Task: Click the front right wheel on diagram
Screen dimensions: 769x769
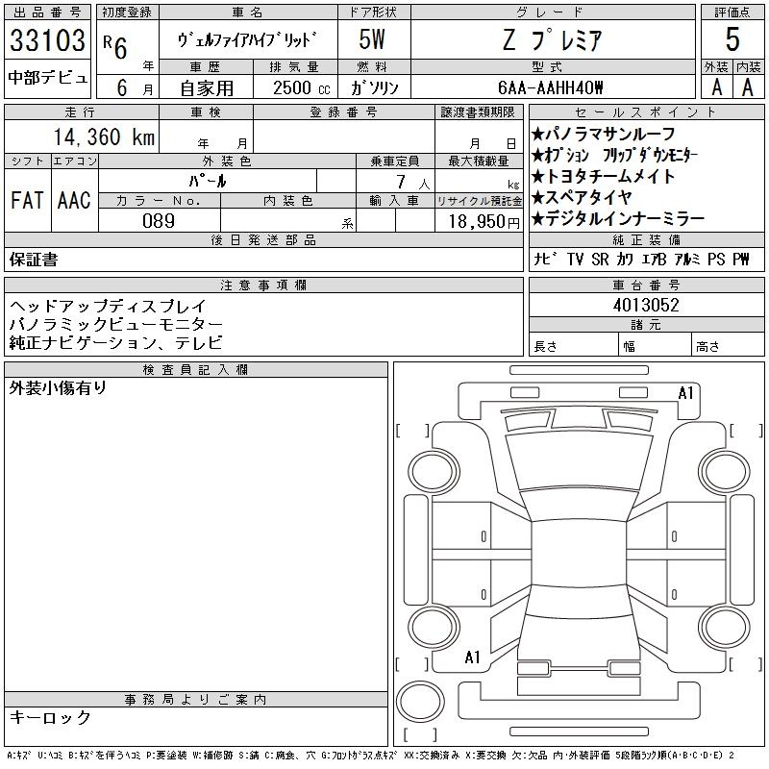Action: 725,472
